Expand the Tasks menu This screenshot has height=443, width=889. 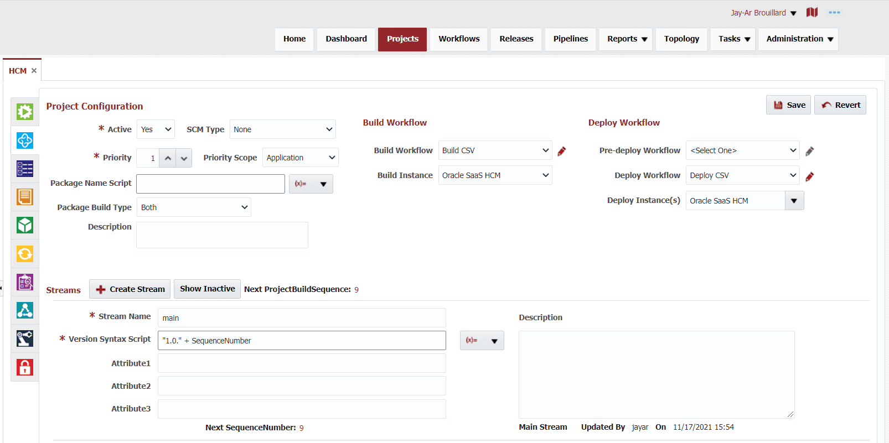[733, 39]
